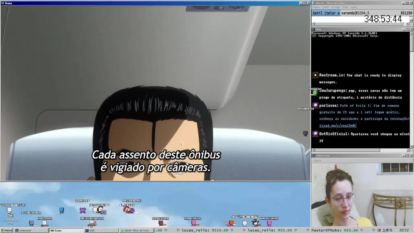The image size is (414, 233).
Task: Click the NAHAYUBI95 pink character sprite
Action: (269, 223)
